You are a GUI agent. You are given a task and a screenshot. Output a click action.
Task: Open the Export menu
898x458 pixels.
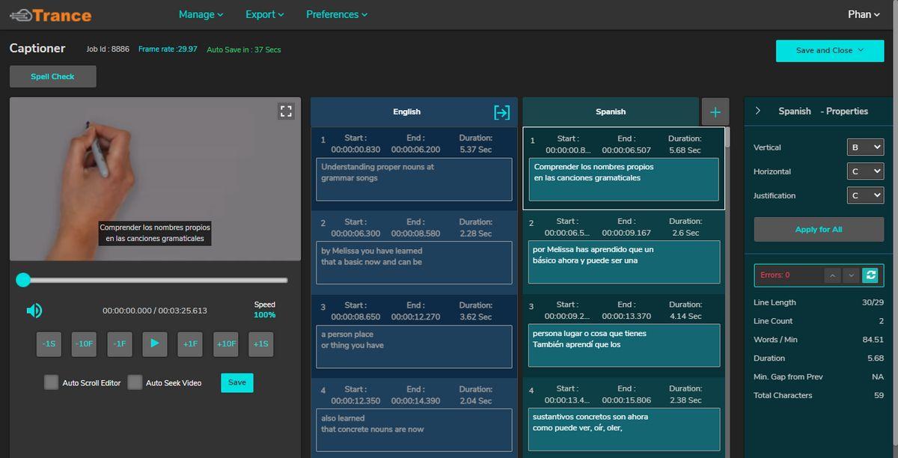pyautogui.click(x=265, y=14)
